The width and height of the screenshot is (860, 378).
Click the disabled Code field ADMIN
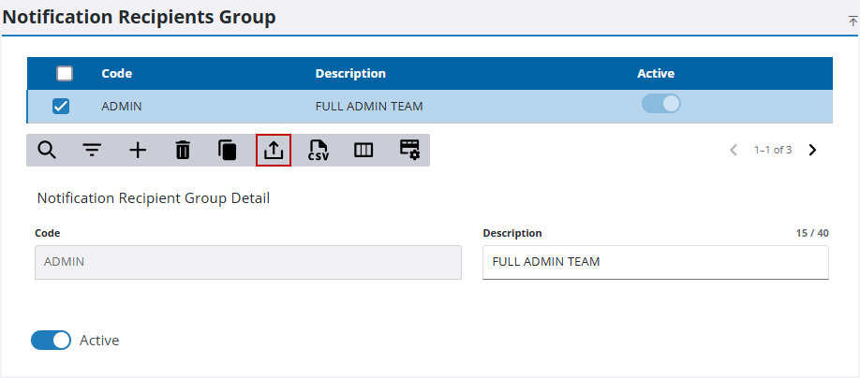[x=248, y=262]
